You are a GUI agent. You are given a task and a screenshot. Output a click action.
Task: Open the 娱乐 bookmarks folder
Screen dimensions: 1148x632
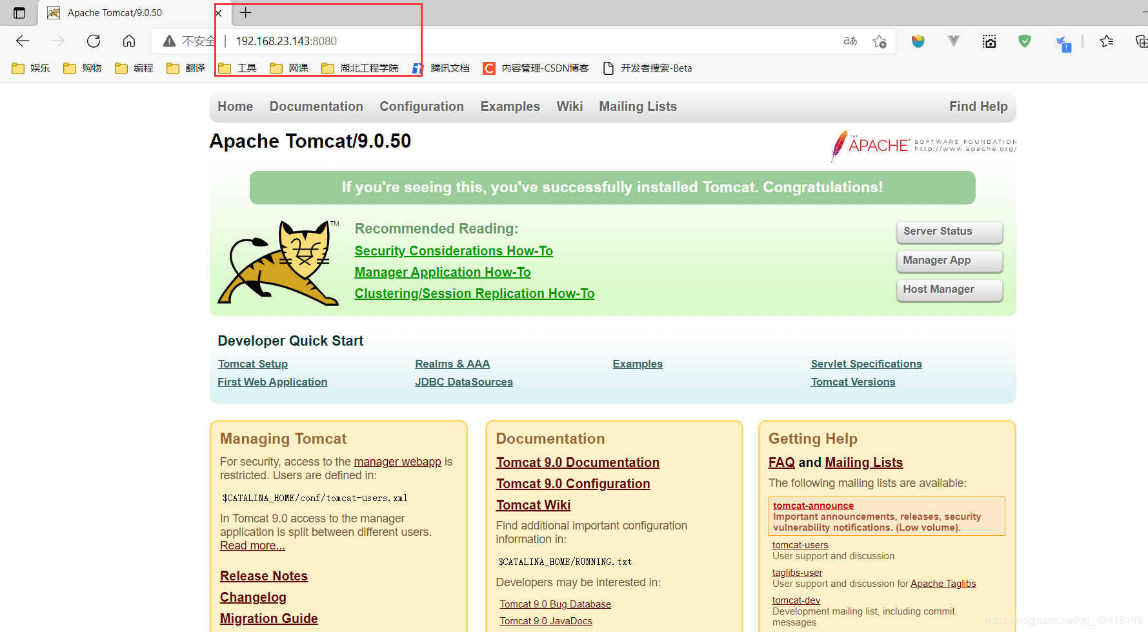tap(31, 68)
